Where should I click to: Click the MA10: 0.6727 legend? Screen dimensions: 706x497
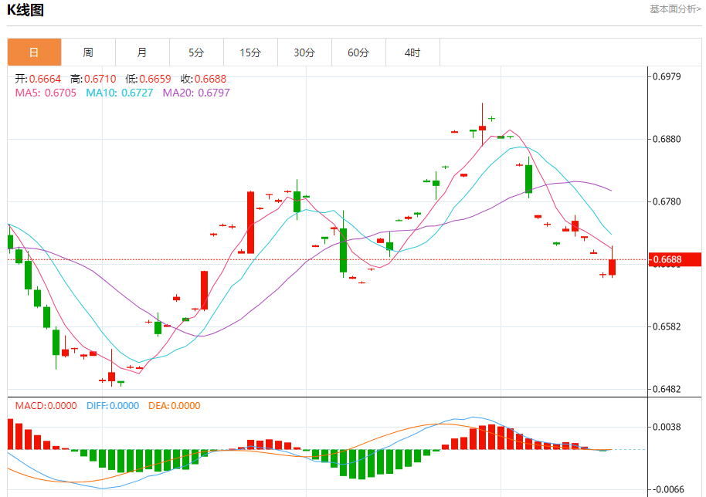pos(120,93)
